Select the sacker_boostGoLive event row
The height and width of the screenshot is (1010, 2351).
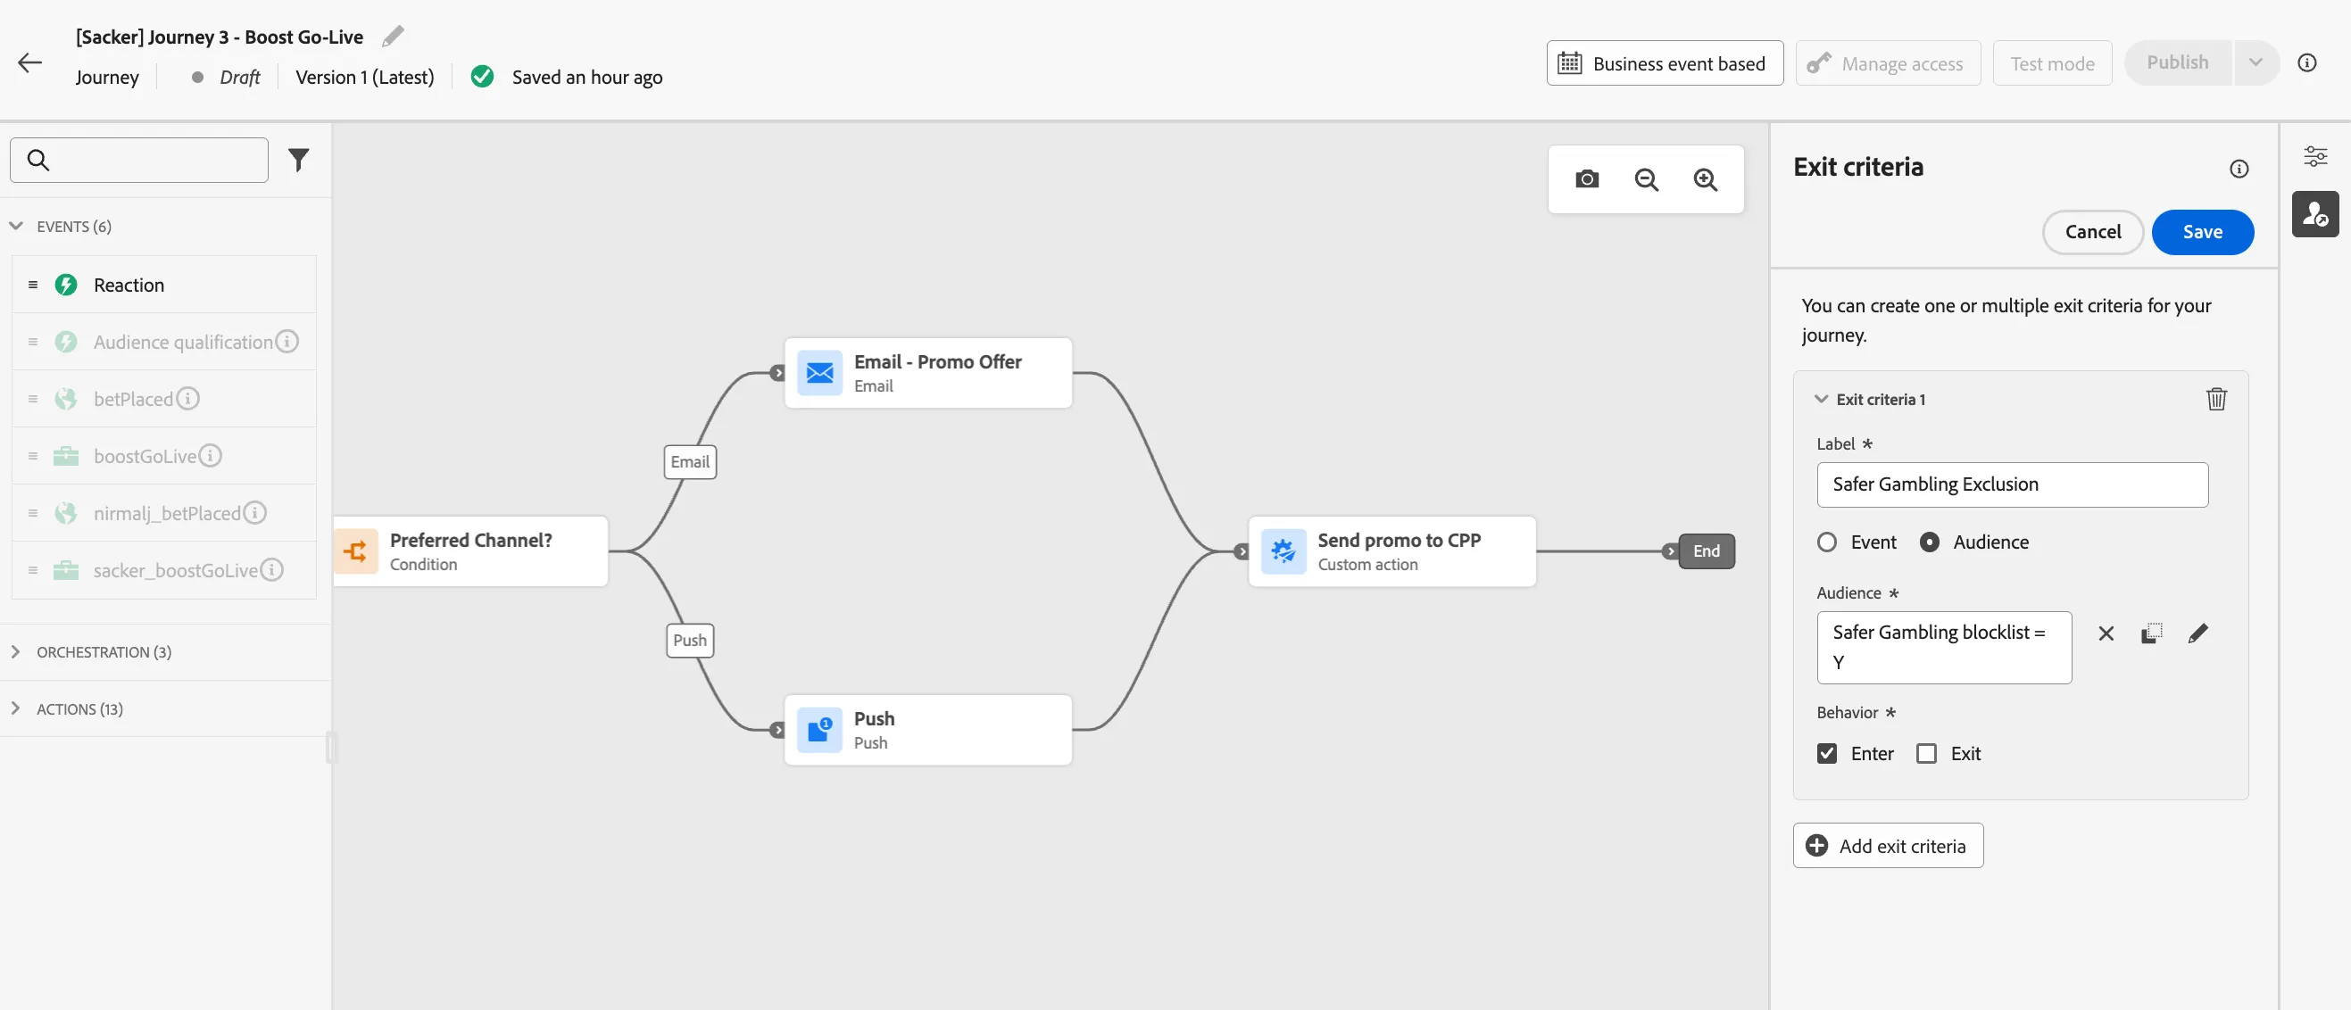click(164, 569)
